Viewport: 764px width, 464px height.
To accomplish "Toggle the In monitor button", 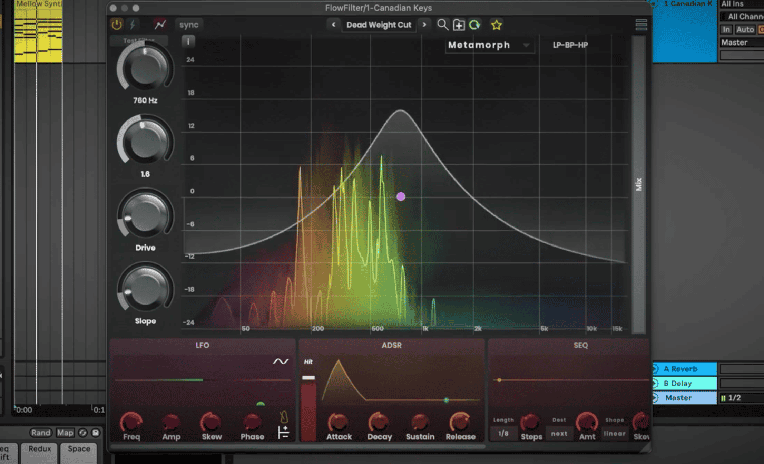I will (726, 30).
